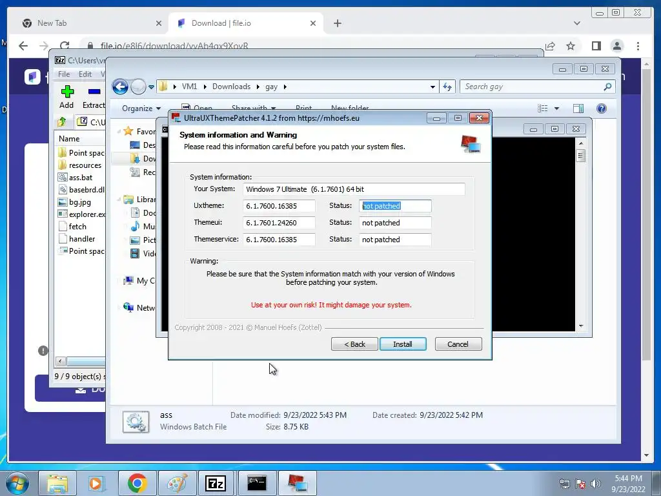The height and width of the screenshot is (496, 661).
Task: Close the New Tab browser tab
Action: tap(159, 23)
